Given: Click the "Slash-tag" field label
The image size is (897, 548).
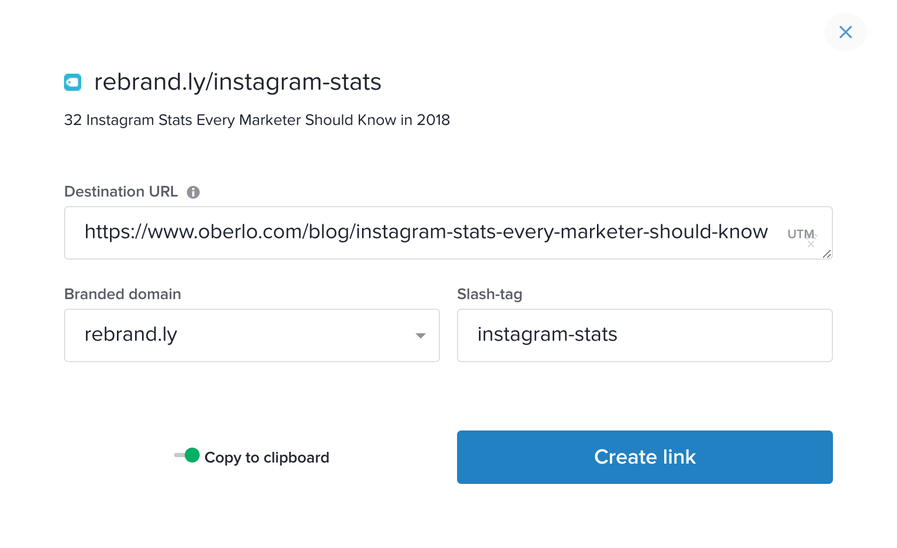Looking at the screenshot, I should (x=489, y=294).
